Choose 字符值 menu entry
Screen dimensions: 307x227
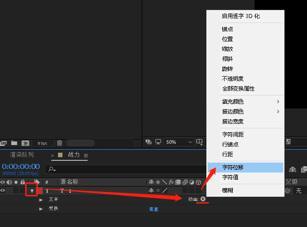[230, 177]
